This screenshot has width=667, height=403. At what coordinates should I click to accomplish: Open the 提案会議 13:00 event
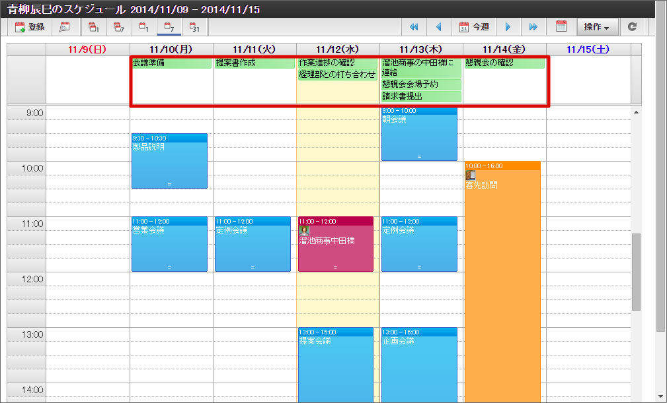pyautogui.click(x=336, y=365)
